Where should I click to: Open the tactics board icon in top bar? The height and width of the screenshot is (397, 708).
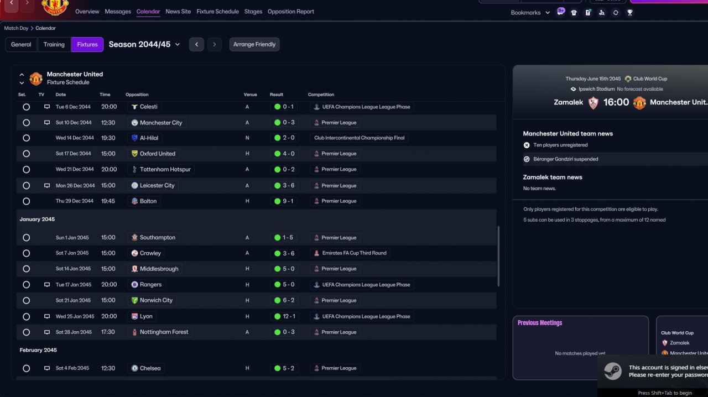pos(588,12)
